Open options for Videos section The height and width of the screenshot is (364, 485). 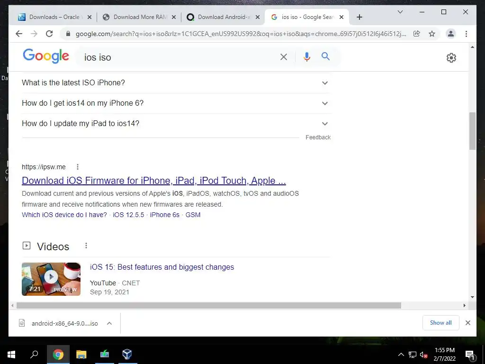pos(86,246)
